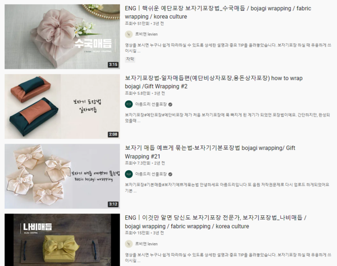337x266 pixels.
Task: Click the 자막 subtitles badge on first video
Action: click(130, 59)
